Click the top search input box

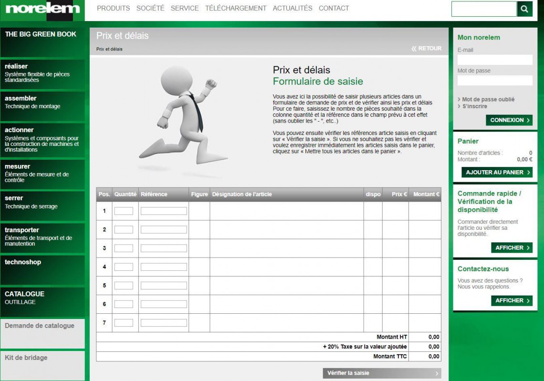[x=483, y=9]
